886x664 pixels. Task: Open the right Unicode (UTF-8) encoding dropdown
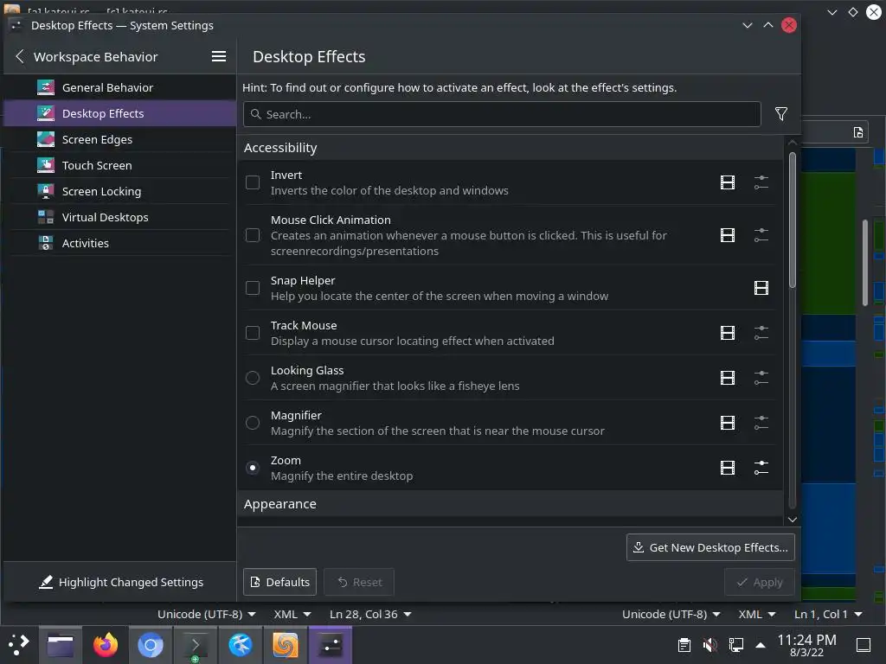point(671,615)
